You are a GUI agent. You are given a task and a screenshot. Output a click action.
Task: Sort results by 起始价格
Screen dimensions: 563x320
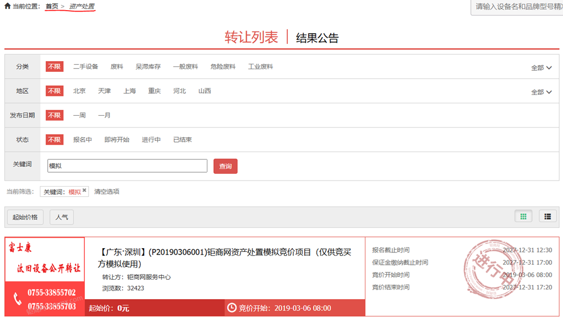pyautogui.click(x=25, y=217)
